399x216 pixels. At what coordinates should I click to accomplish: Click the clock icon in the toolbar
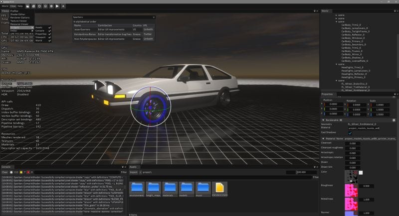pos(39,6)
